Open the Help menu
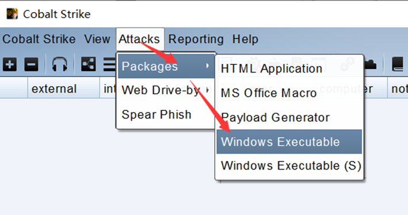Image resolution: width=408 pixels, height=215 pixels. (x=245, y=39)
